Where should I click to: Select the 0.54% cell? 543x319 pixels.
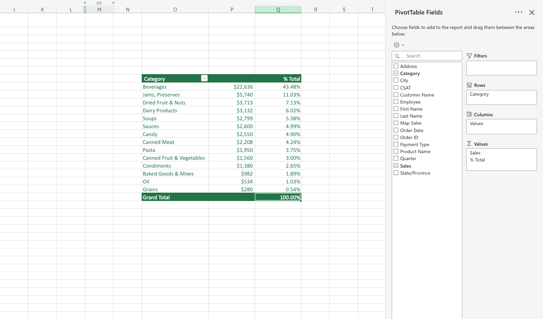278,190
